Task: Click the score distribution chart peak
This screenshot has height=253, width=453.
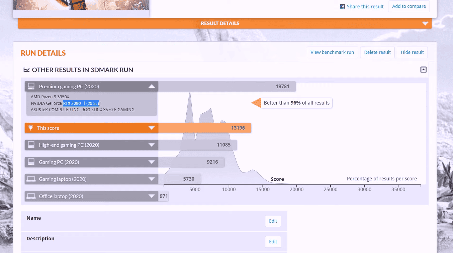Action: 190,97
